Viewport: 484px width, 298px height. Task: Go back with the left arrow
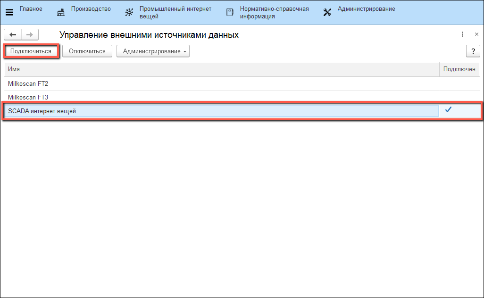pyautogui.click(x=13, y=34)
